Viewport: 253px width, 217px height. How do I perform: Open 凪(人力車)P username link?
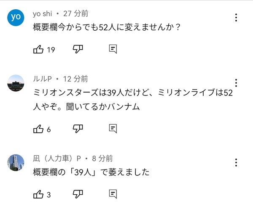point(57,159)
